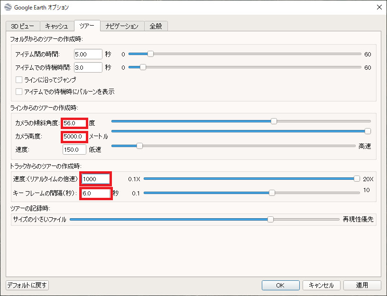The height and width of the screenshot is (296, 387).
Task: Click the アイテムでの待機時間 slider handle
Action: (x=143, y=67)
